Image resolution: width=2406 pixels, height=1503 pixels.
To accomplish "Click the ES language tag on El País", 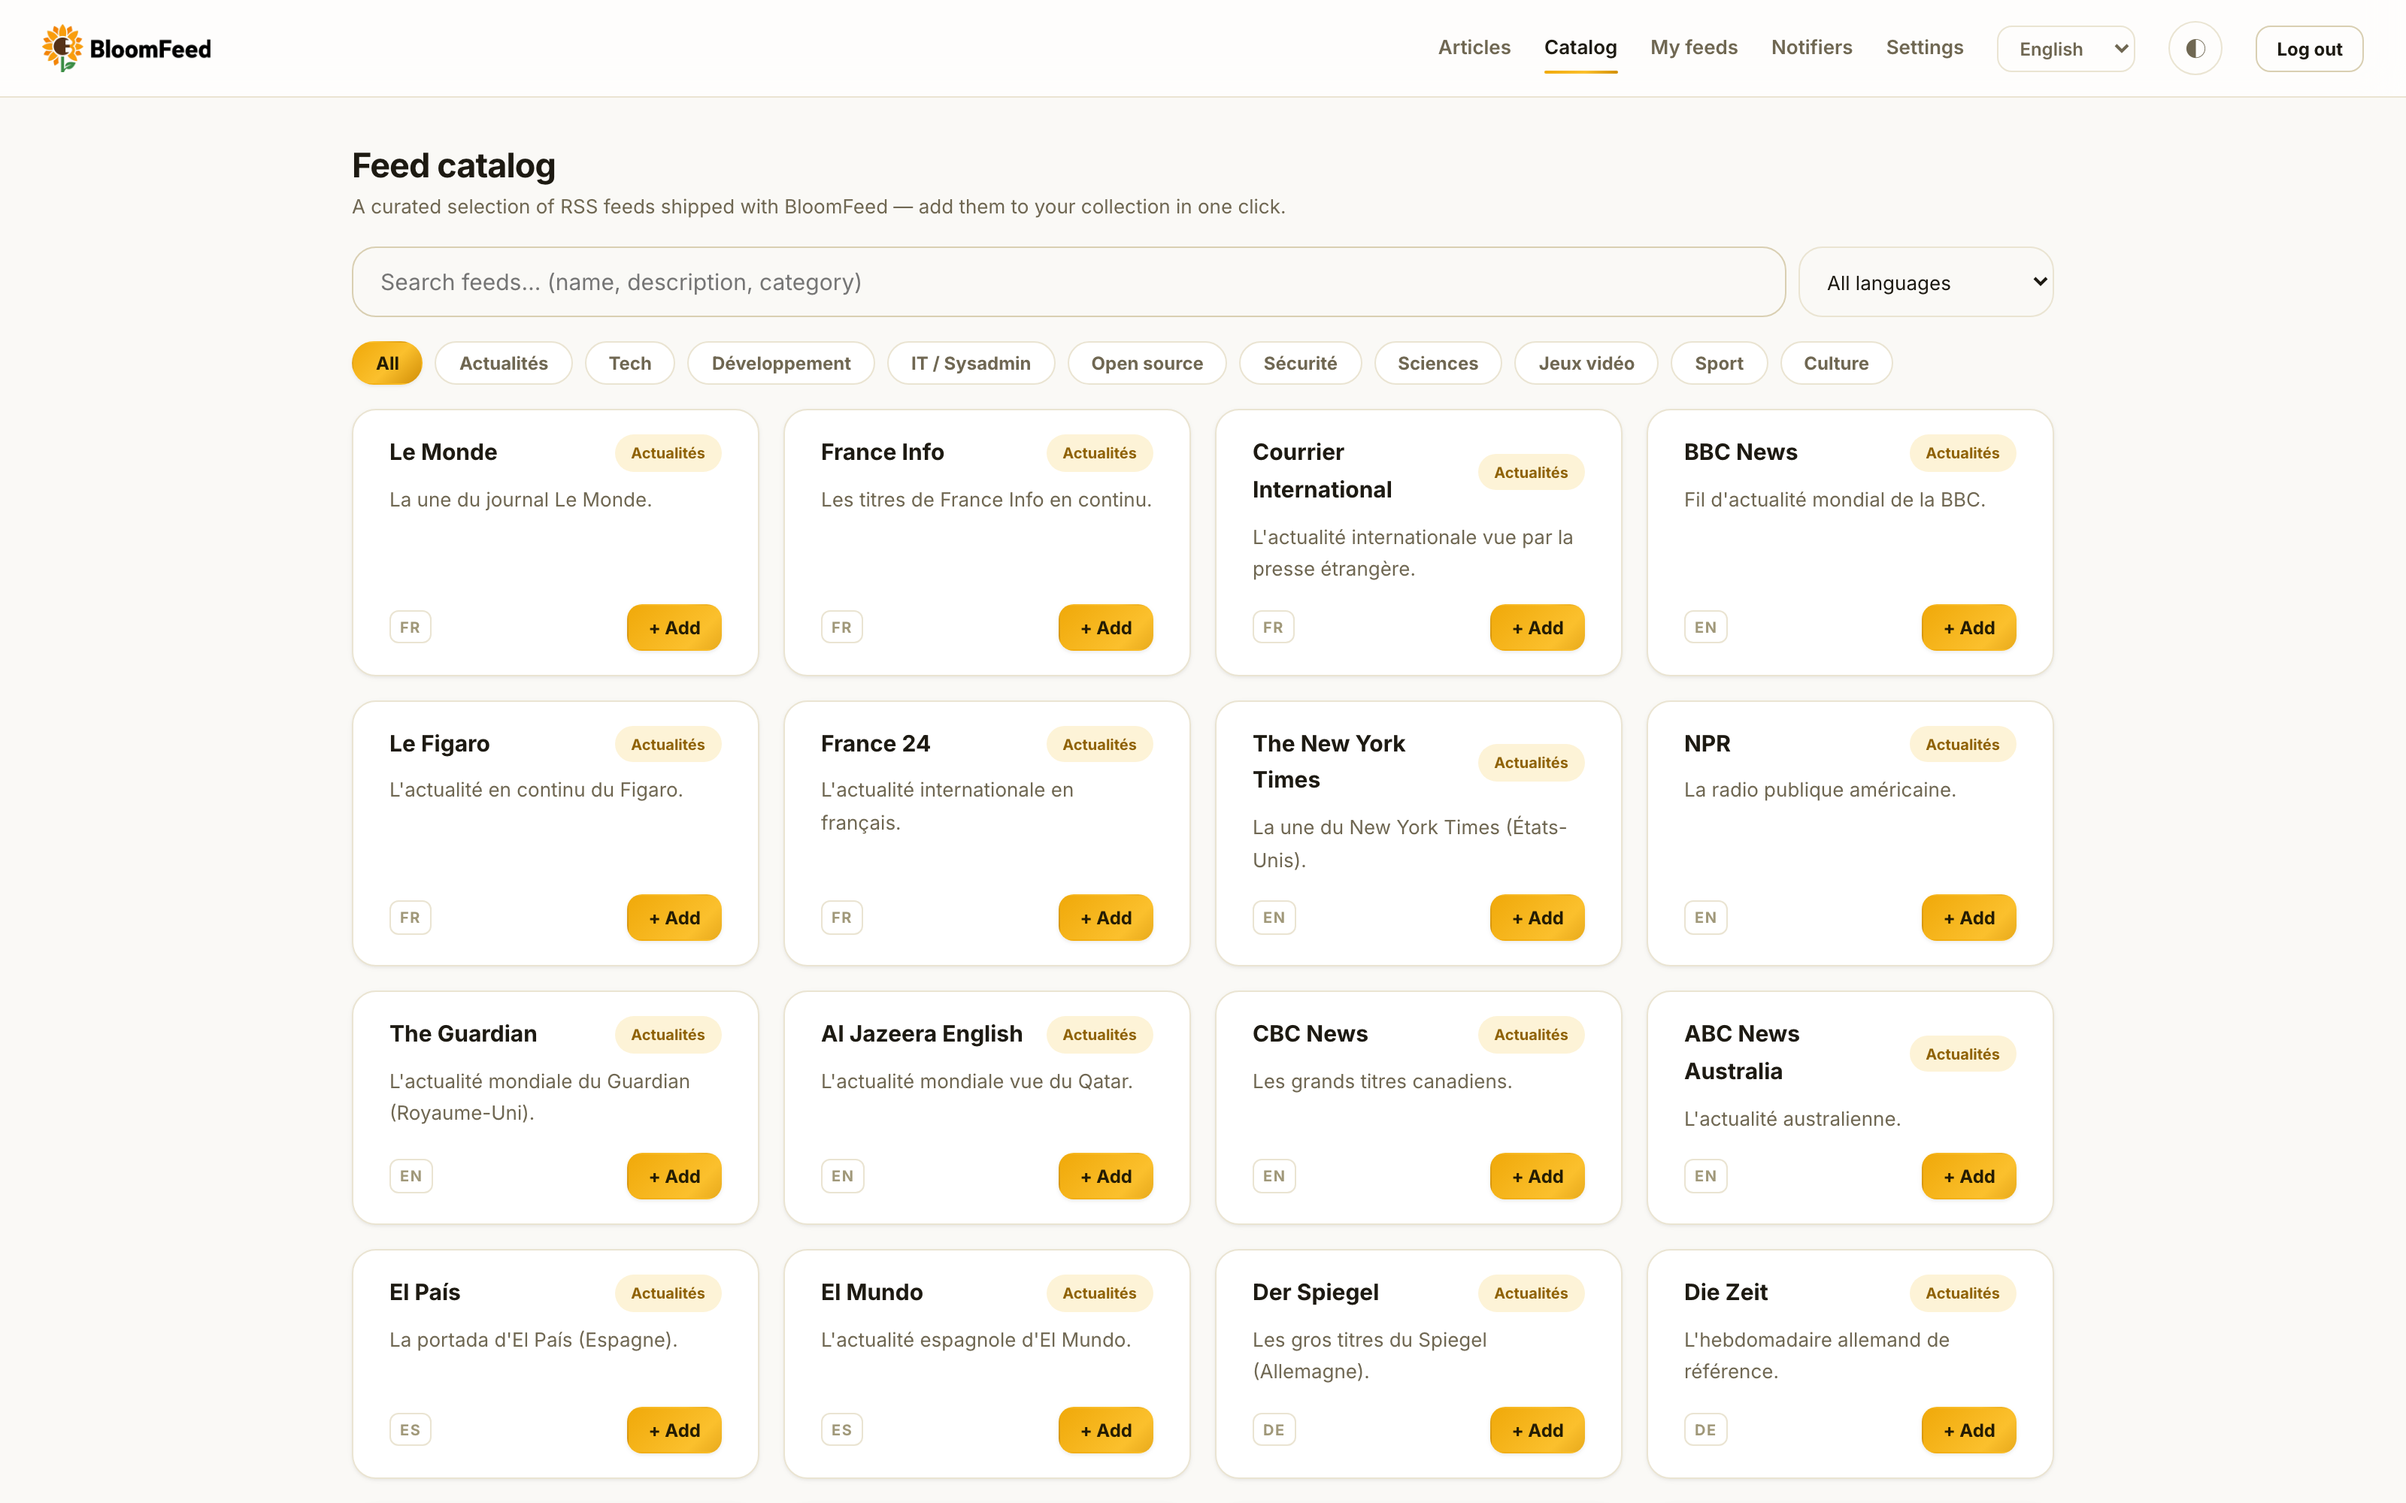I will (410, 1430).
